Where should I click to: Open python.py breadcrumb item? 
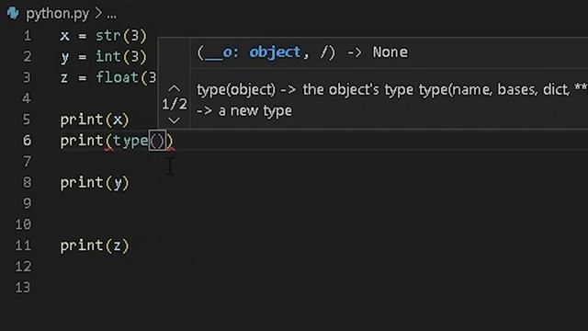(57, 14)
